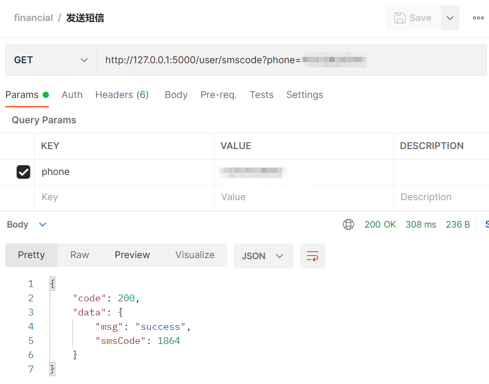
Task: Click the "data" key in response
Action: (x=89, y=312)
